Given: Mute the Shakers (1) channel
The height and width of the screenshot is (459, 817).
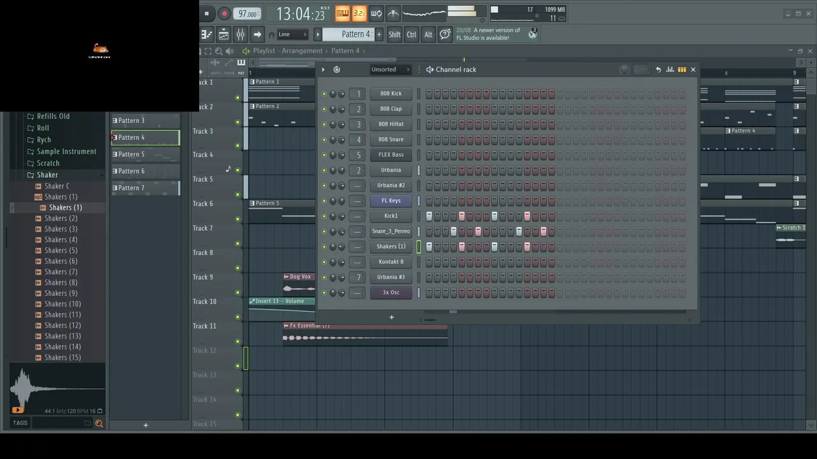Looking at the screenshot, I should click(x=324, y=247).
